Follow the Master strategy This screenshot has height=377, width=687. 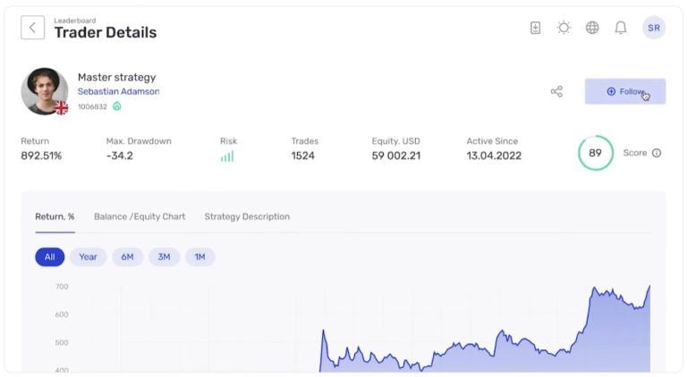pos(624,91)
